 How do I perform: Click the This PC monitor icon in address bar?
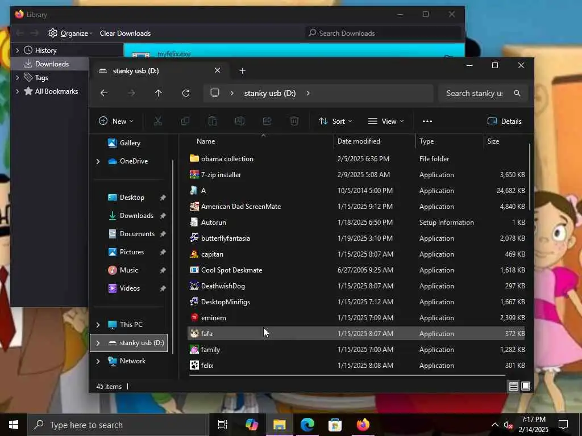point(215,93)
